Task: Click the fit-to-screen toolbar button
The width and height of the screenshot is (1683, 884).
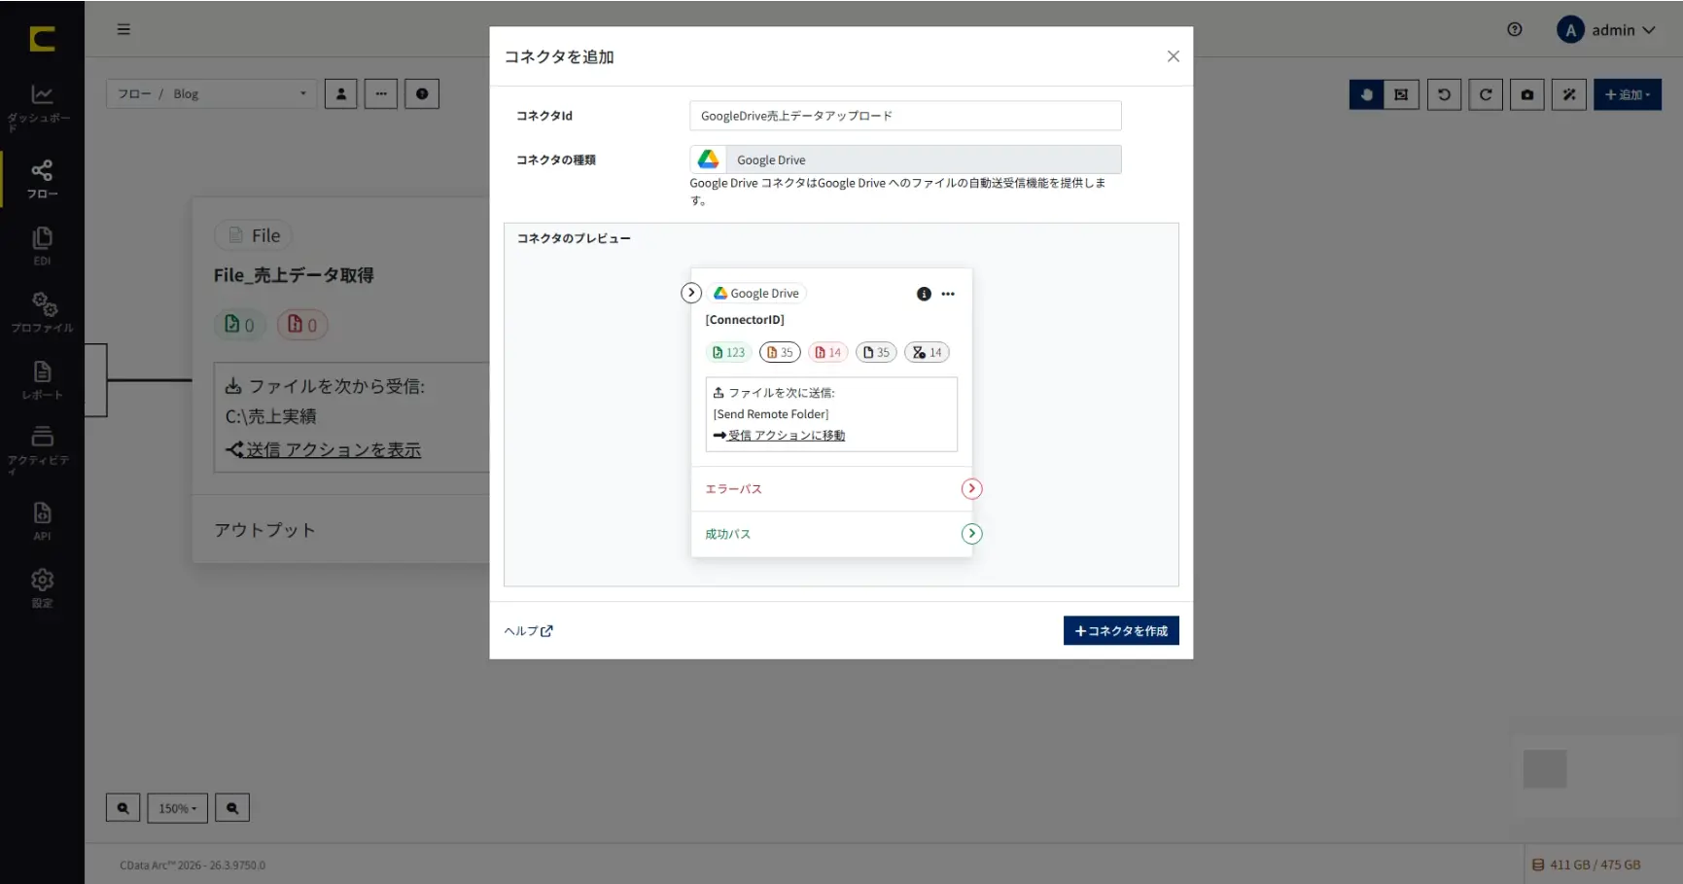Action: pos(1401,94)
